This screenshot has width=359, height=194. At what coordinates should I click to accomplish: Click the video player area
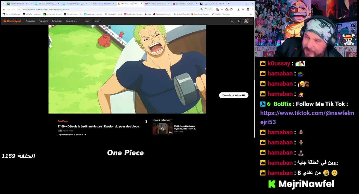(x=127, y=69)
